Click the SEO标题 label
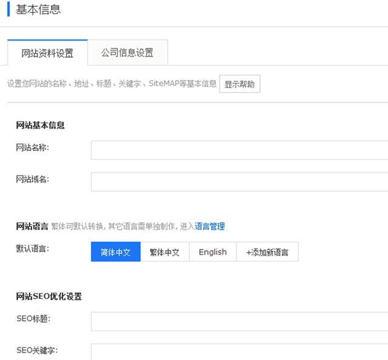This screenshot has height=360, width=388. pos(33,319)
